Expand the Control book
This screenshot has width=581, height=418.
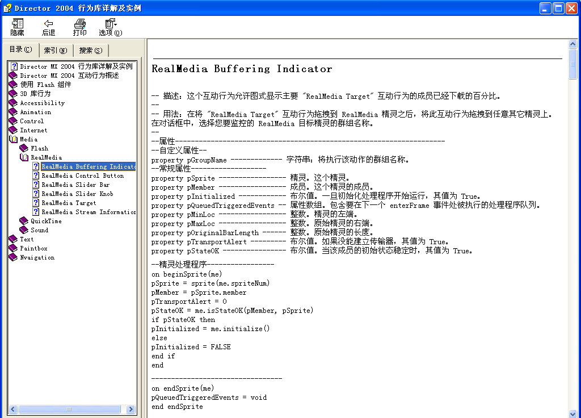click(x=32, y=121)
